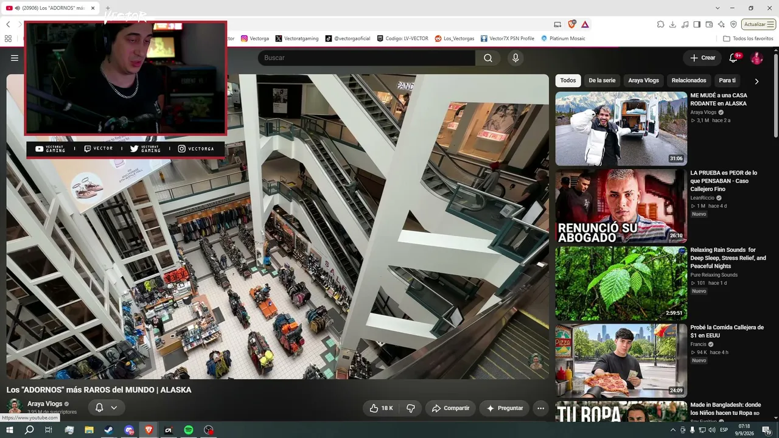This screenshot has width=779, height=438.
Task: Open the @vectorgaoficial TikTok bookmark
Action: pyautogui.click(x=348, y=38)
